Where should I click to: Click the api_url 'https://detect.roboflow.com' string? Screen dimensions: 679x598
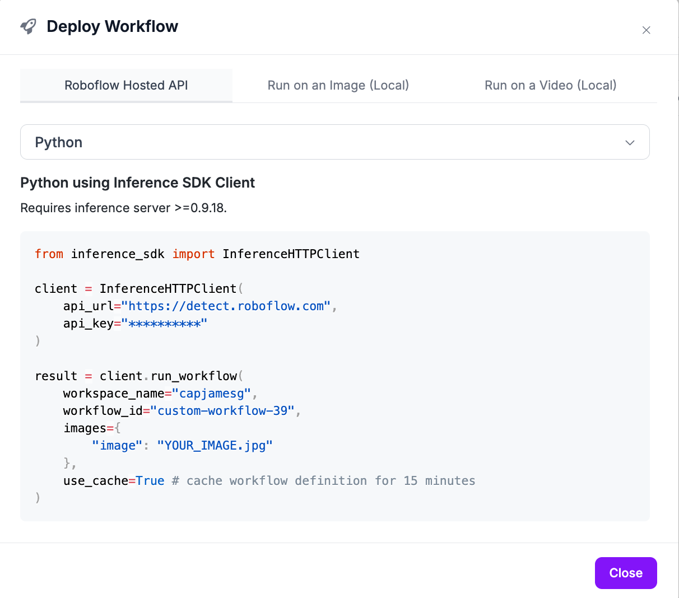[226, 306]
